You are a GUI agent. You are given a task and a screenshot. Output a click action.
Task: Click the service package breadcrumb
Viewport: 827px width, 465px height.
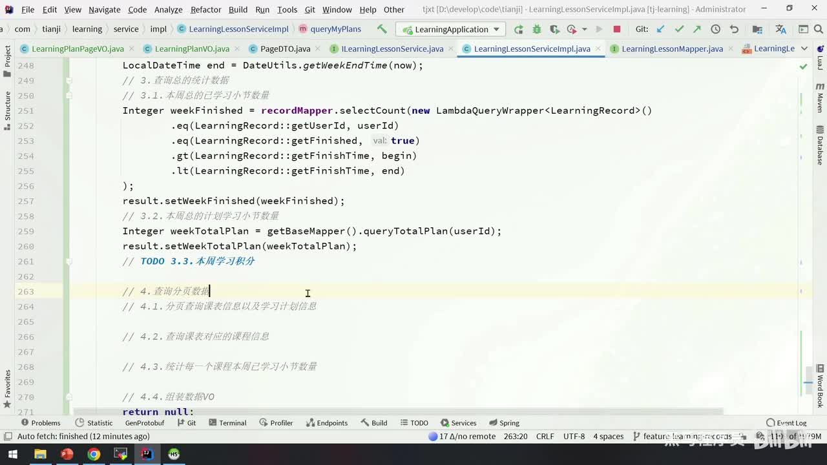point(126,29)
